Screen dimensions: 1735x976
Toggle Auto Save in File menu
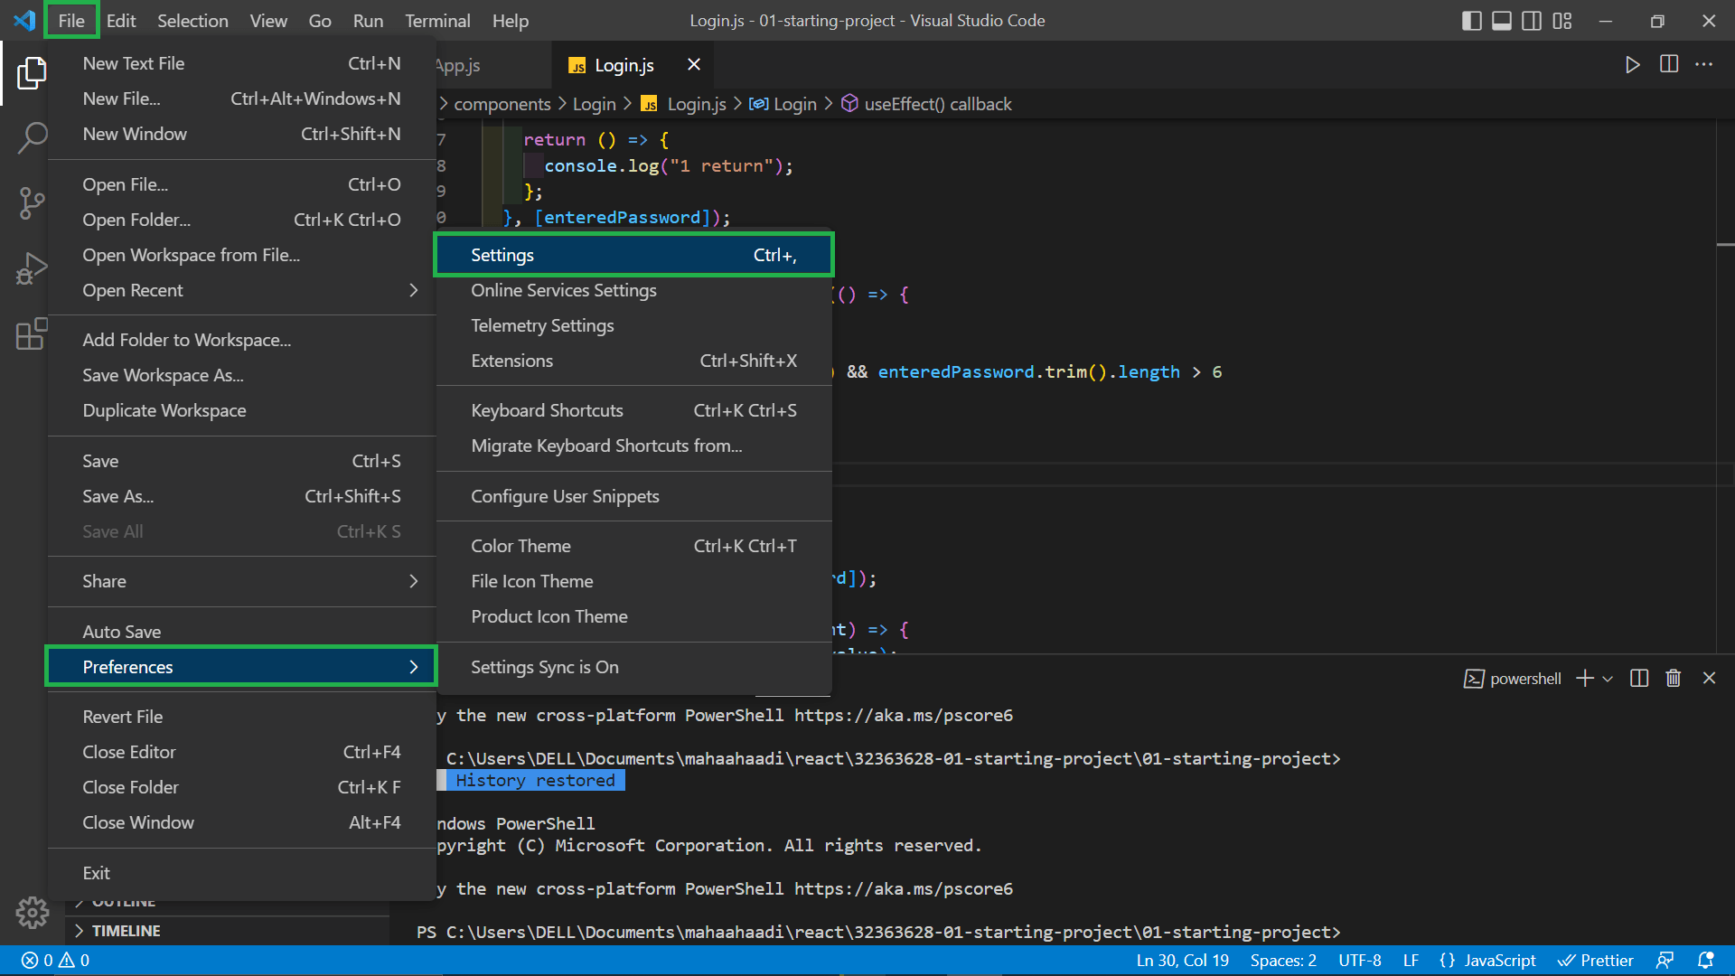122,632
